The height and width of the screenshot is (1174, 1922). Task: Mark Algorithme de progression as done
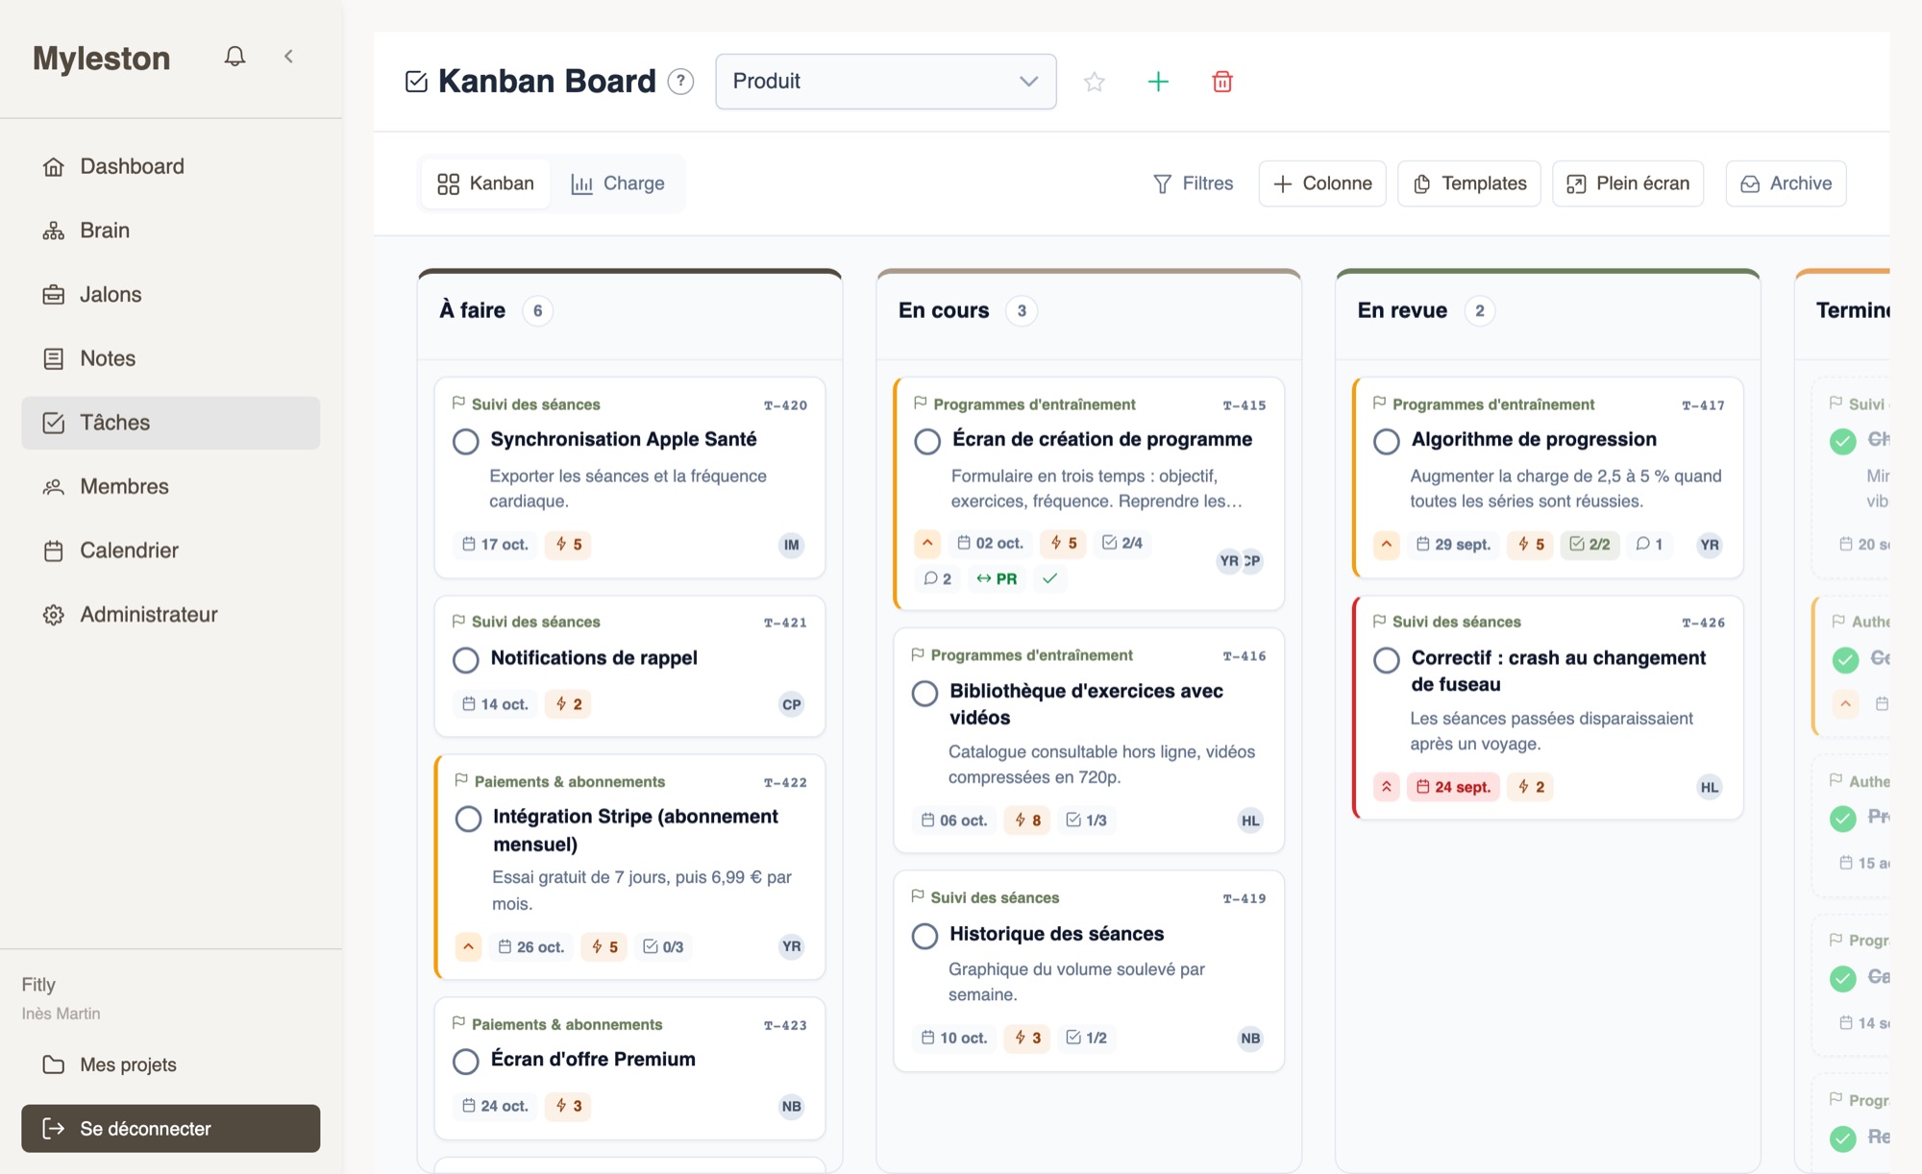[1386, 442]
